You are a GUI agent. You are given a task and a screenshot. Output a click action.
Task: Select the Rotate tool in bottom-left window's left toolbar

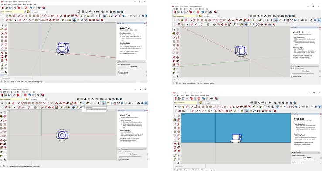click(1, 144)
